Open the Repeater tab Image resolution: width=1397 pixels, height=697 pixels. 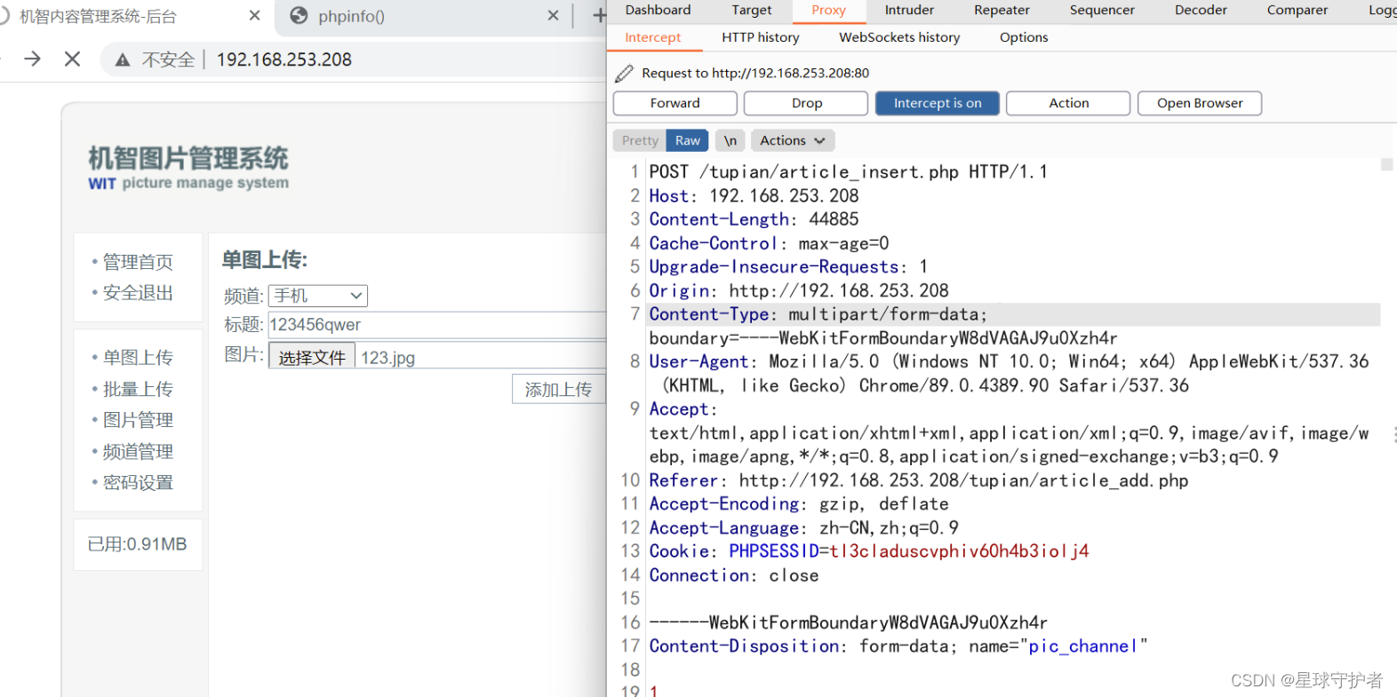coord(1002,10)
